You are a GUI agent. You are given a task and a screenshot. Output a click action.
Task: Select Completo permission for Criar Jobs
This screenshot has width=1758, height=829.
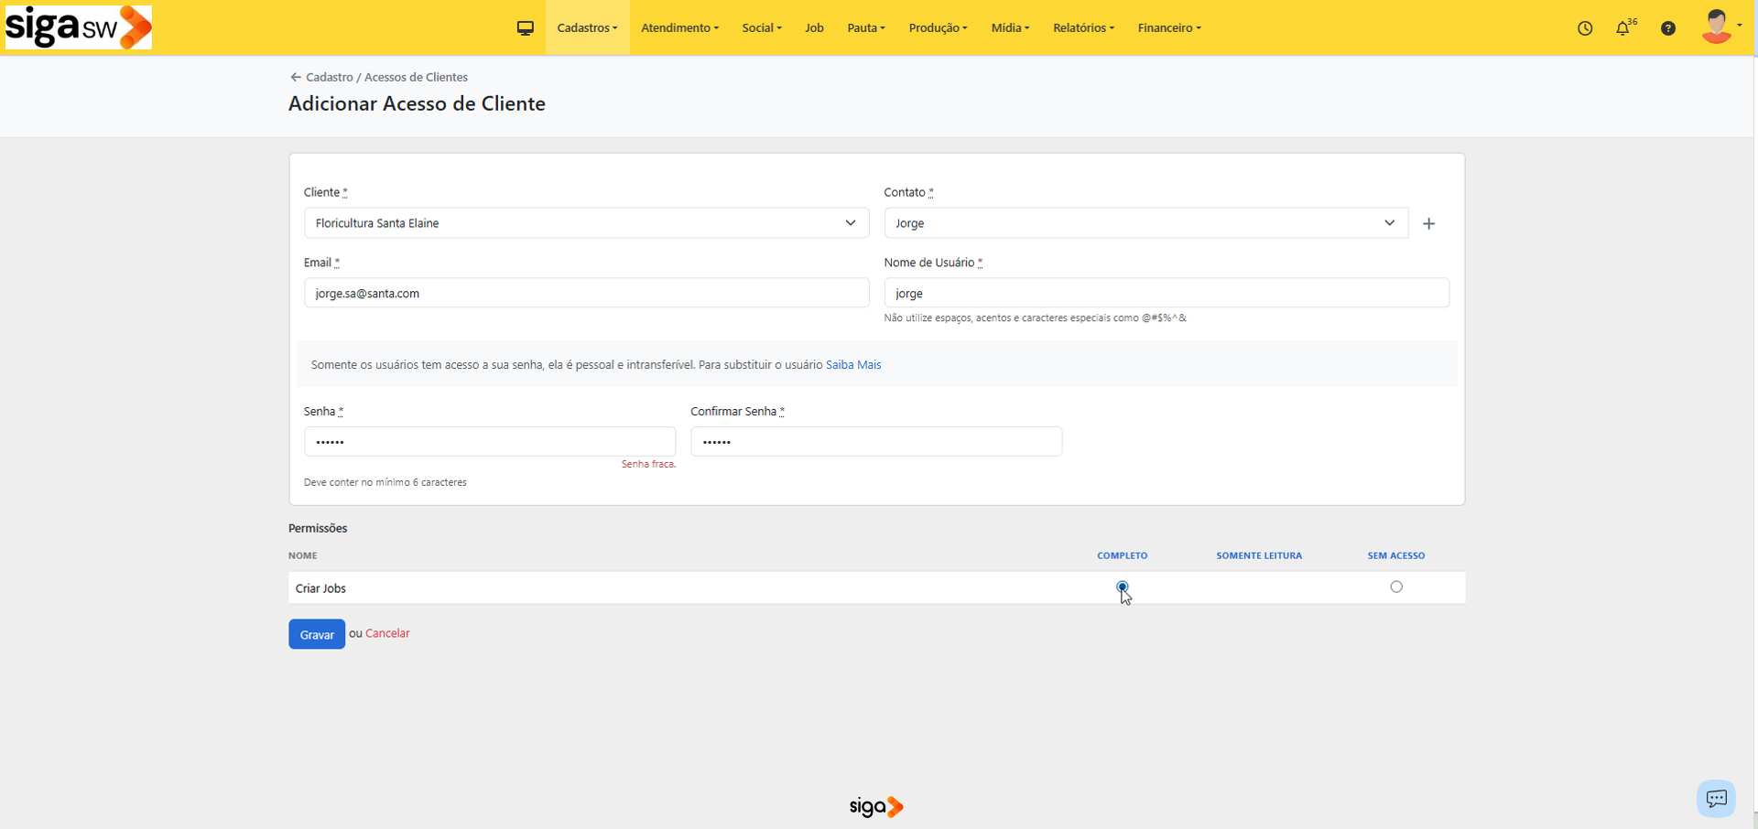tap(1122, 587)
